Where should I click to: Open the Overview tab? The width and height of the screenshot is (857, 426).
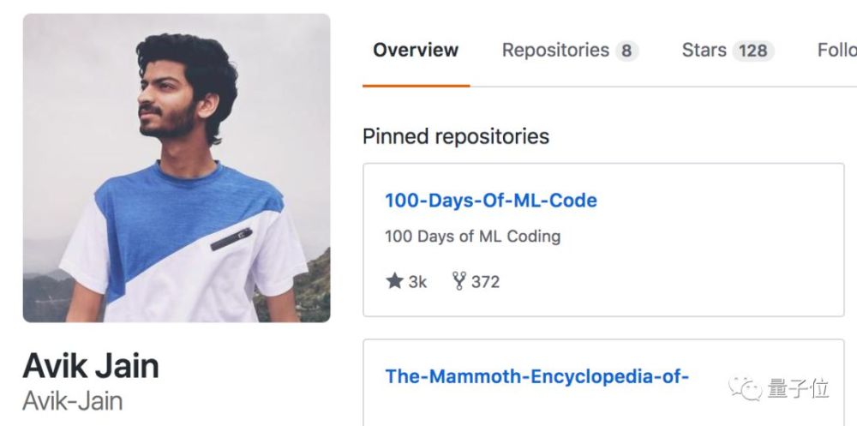click(416, 50)
